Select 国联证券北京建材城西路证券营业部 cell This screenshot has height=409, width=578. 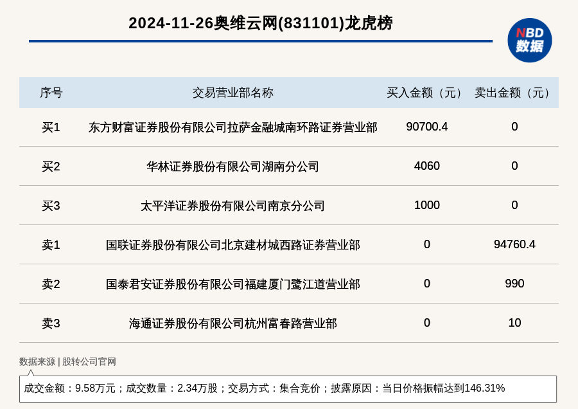233,245
